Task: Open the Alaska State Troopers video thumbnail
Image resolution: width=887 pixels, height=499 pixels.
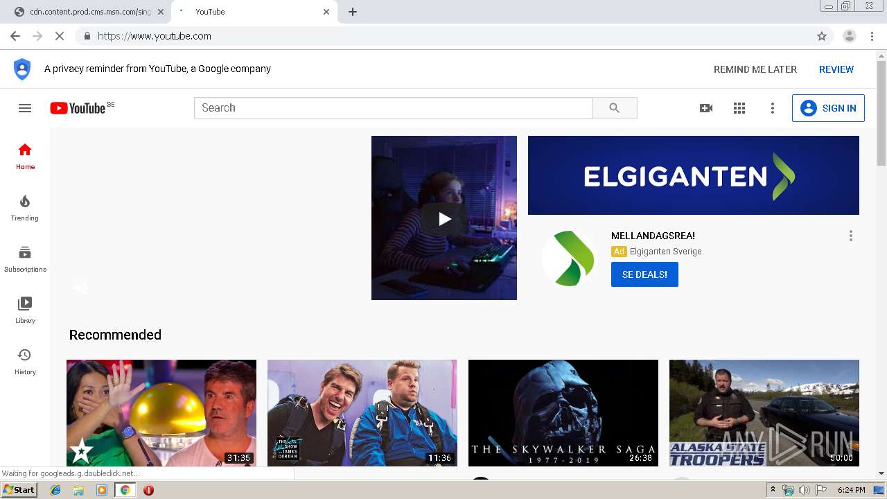Action: coord(764,413)
